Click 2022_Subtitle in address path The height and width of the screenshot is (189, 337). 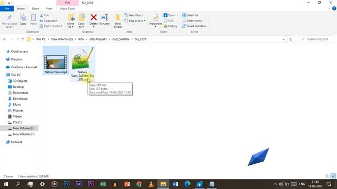[121, 39]
